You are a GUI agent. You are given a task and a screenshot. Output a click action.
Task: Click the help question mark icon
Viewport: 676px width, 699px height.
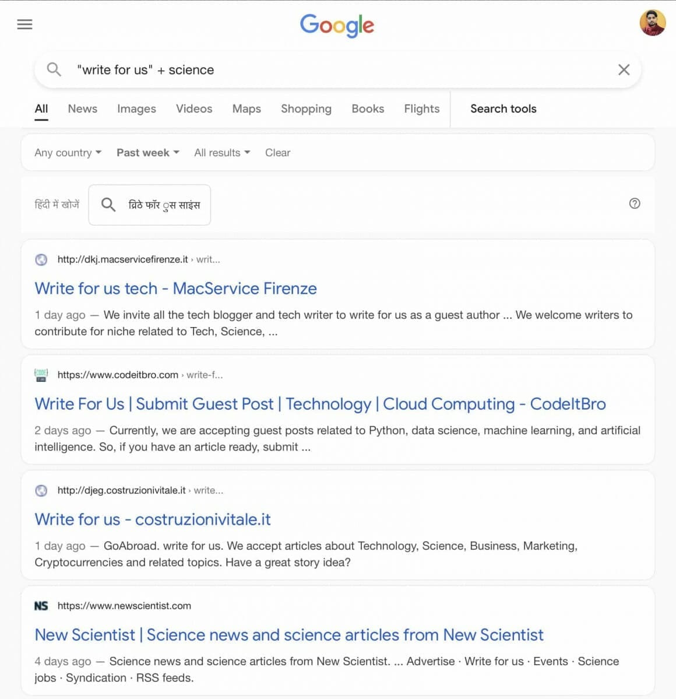pos(635,203)
